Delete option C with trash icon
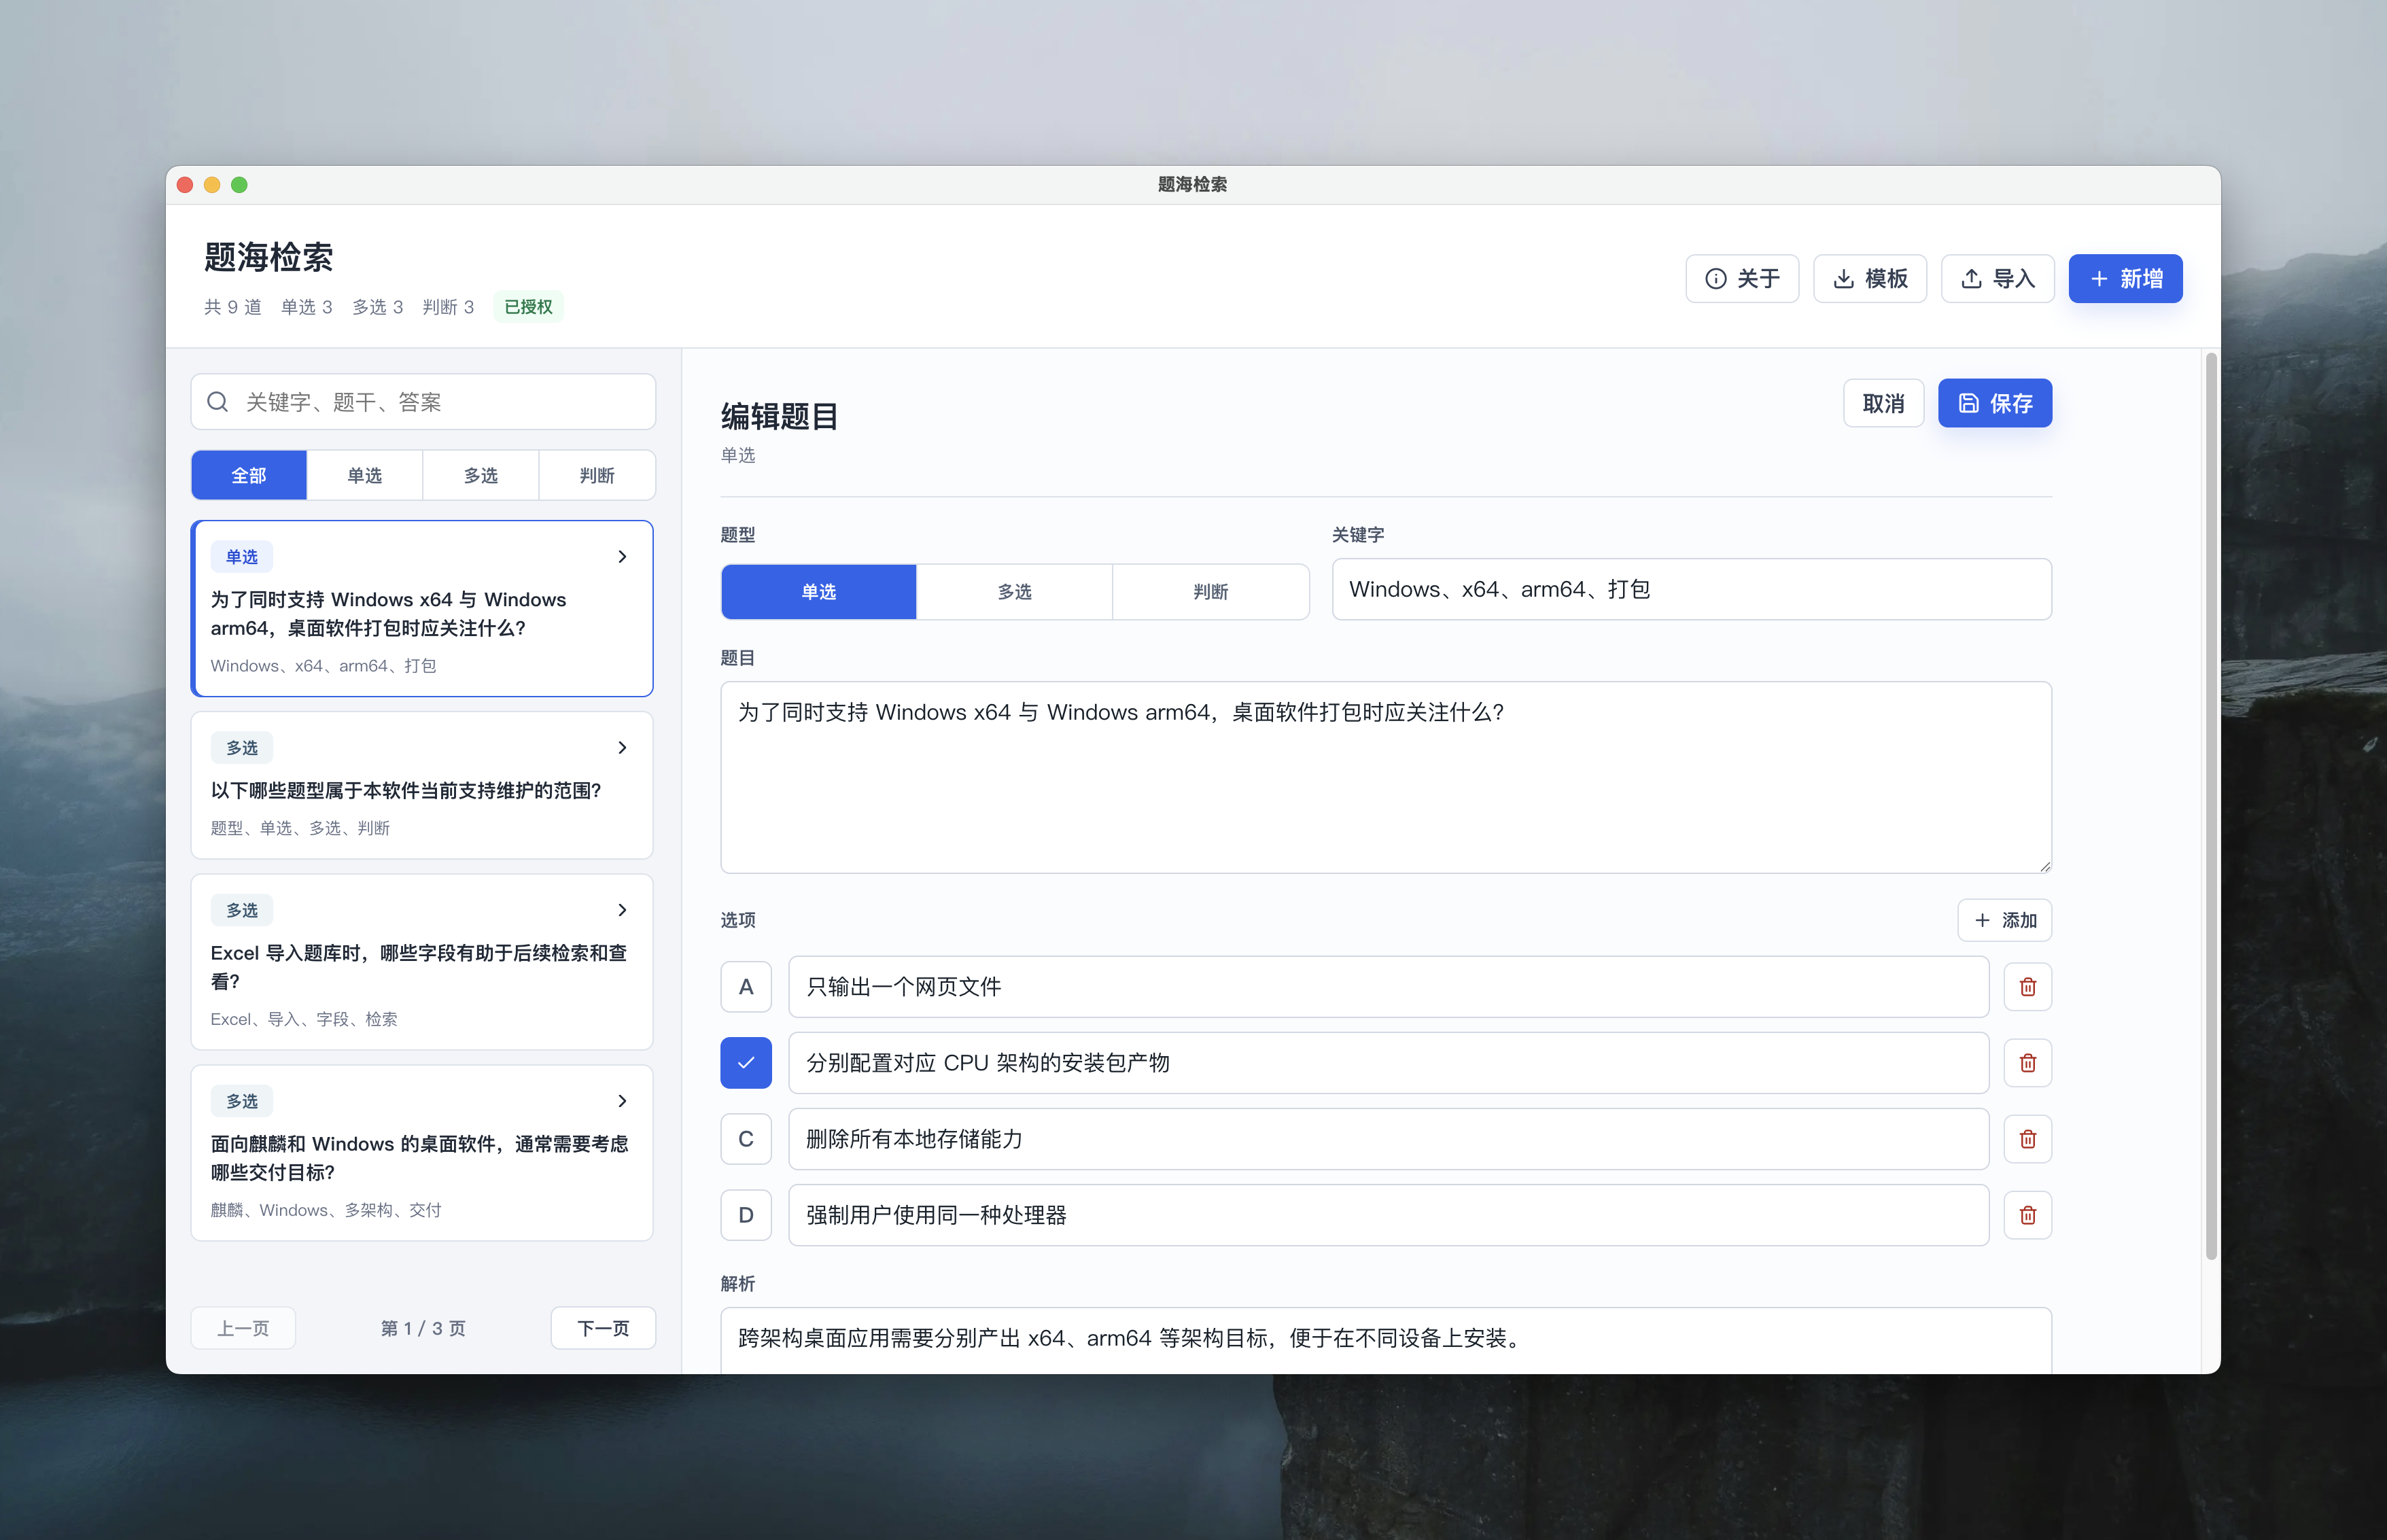 click(x=2027, y=1139)
